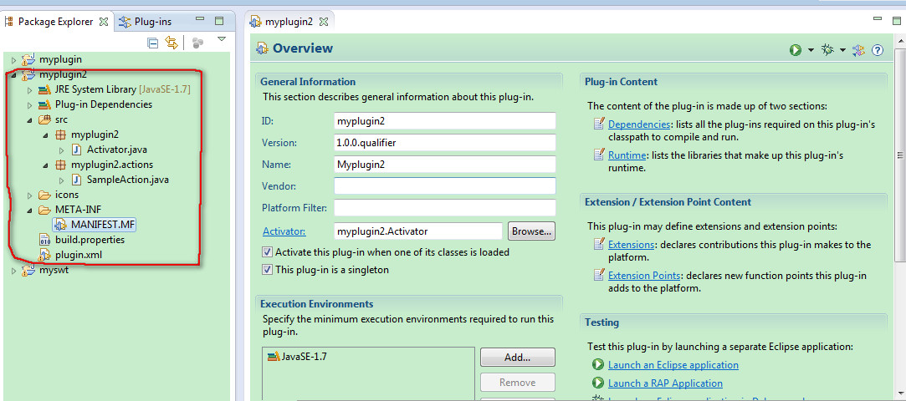
Task: Close the Package Explorer tab
Action: click(104, 22)
